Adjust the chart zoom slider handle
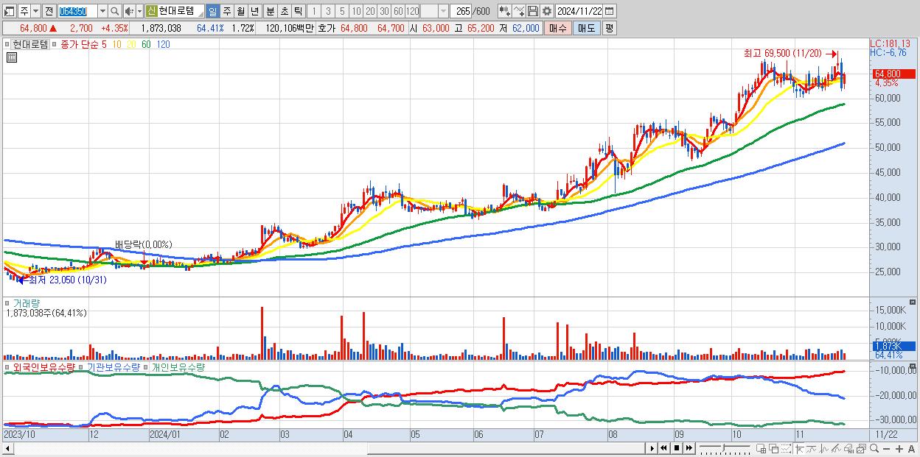920x457 pixels. coord(723,447)
